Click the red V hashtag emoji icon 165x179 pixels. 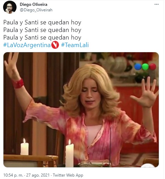click(55, 45)
